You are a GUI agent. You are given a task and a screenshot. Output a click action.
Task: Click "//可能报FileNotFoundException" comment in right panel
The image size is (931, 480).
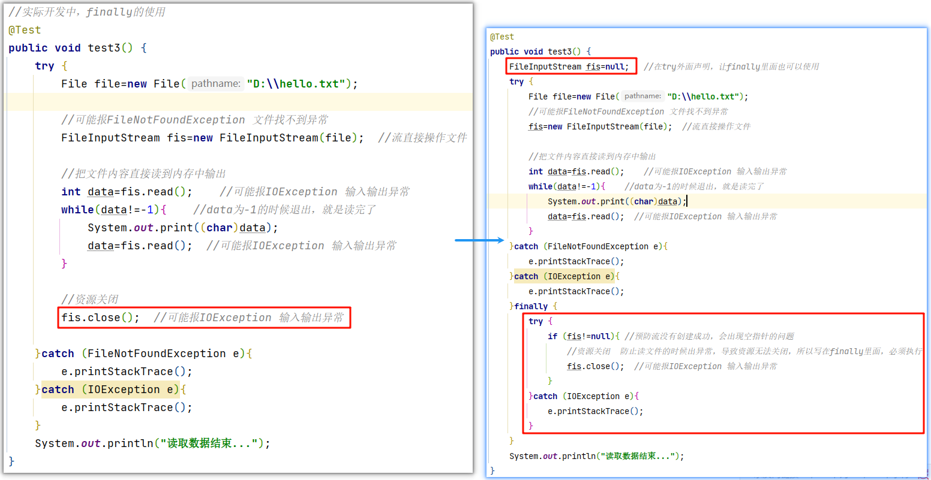click(x=596, y=111)
